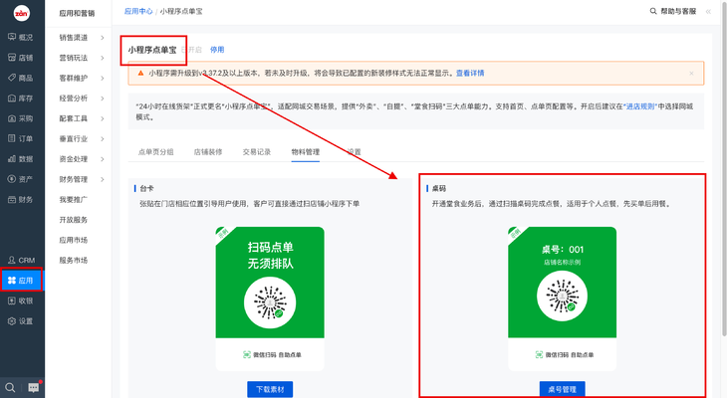
Task: Open the 进店规则 link
Action: [x=640, y=106]
